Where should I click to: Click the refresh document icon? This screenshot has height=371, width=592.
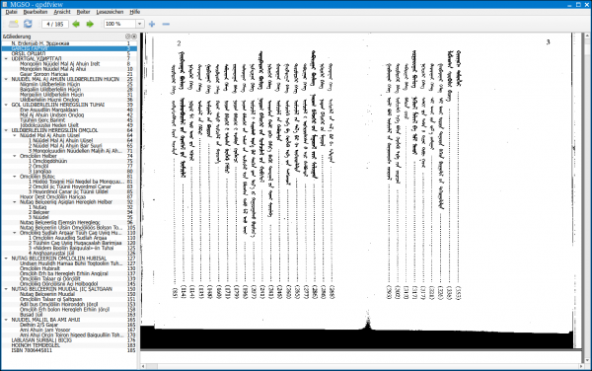click(x=28, y=24)
